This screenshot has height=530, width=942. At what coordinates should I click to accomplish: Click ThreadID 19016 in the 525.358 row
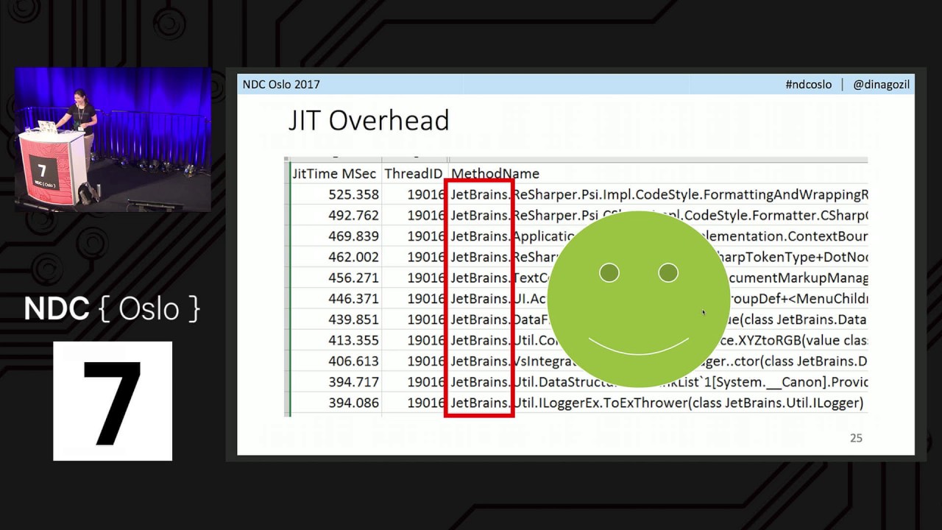[426, 194]
